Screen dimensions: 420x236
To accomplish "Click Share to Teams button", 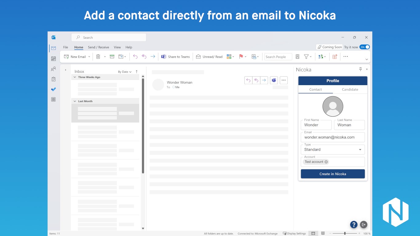I will [176, 57].
